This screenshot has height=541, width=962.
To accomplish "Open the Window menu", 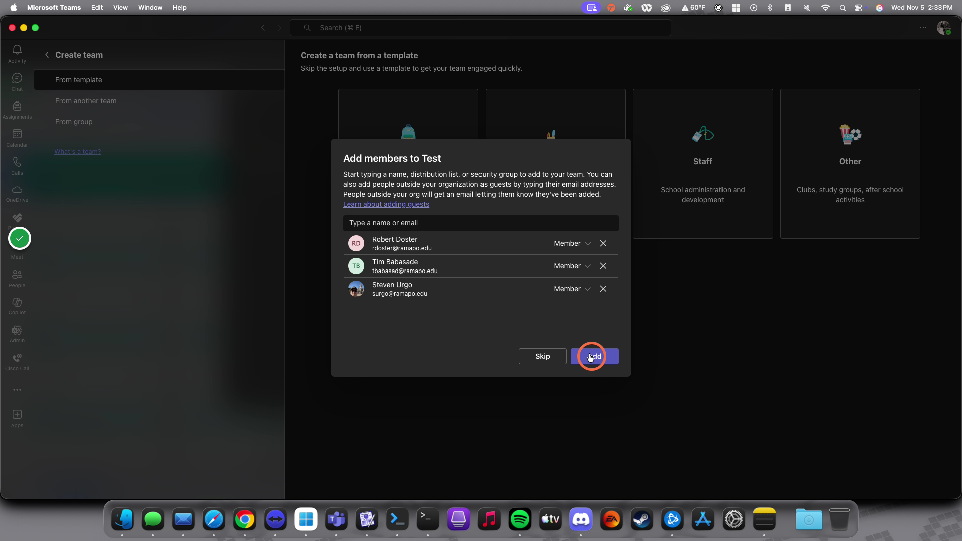I will click(x=150, y=7).
